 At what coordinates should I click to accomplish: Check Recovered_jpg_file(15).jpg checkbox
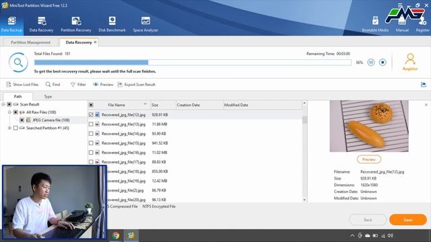tap(91, 143)
